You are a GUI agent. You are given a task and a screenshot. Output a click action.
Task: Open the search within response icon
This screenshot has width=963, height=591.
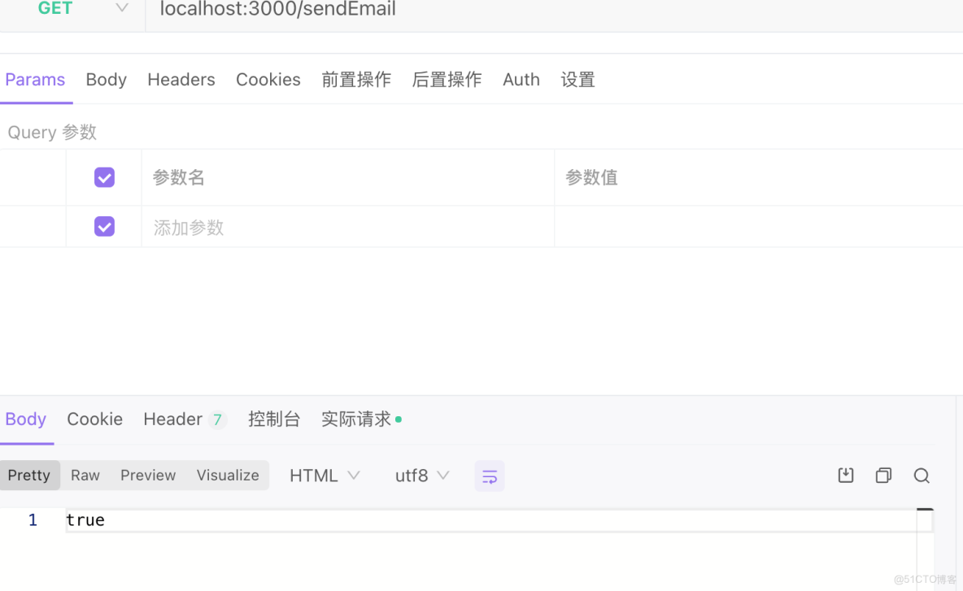click(x=922, y=475)
